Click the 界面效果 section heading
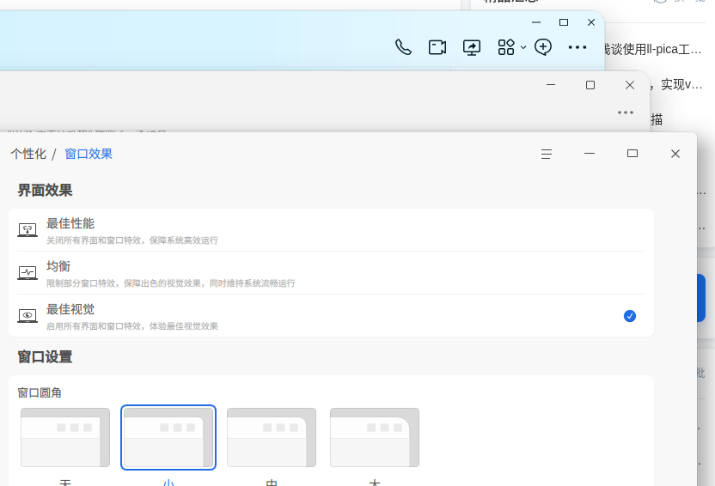The image size is (715, 486). point(45,191)
